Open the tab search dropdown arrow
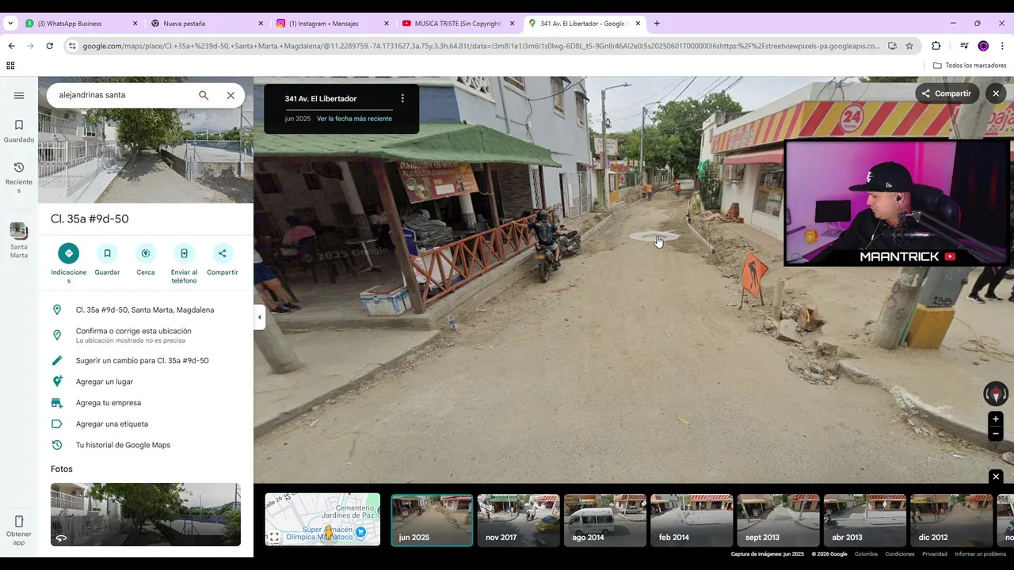 (x=10, y=24)
